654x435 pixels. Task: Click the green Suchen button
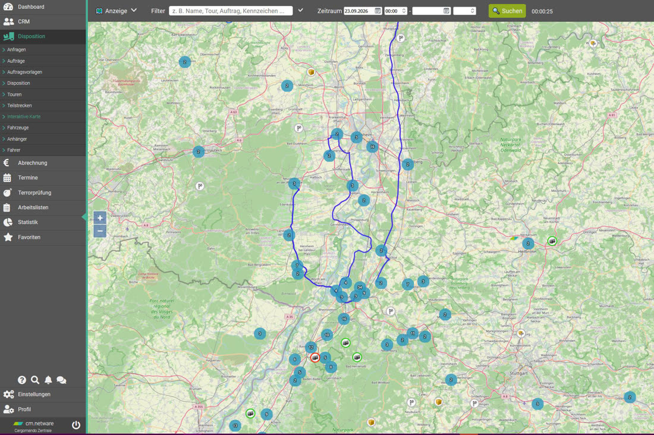pos(507,11)
